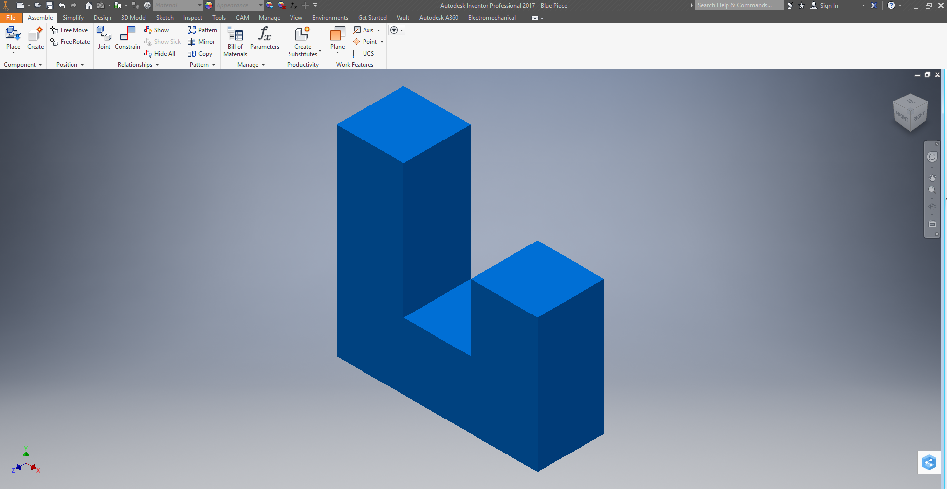Click the Home view icon in quick access toolbar
Viewport: 947px width, 489px height.
[x=89, y=5]
